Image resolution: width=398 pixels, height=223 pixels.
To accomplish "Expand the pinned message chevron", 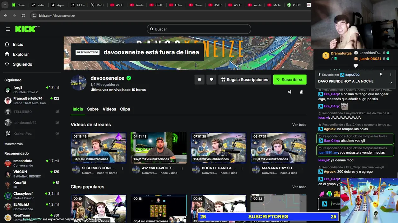I will click(x=391, y=83).
